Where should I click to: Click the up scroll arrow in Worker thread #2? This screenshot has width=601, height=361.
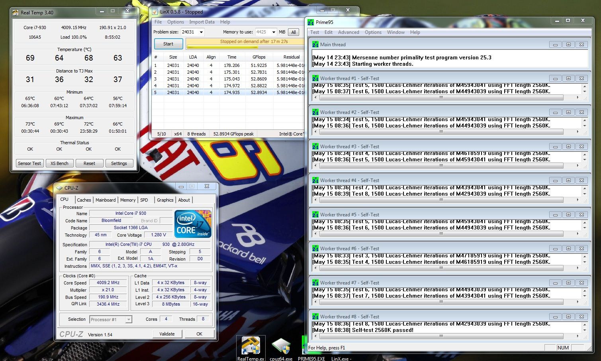584,120
